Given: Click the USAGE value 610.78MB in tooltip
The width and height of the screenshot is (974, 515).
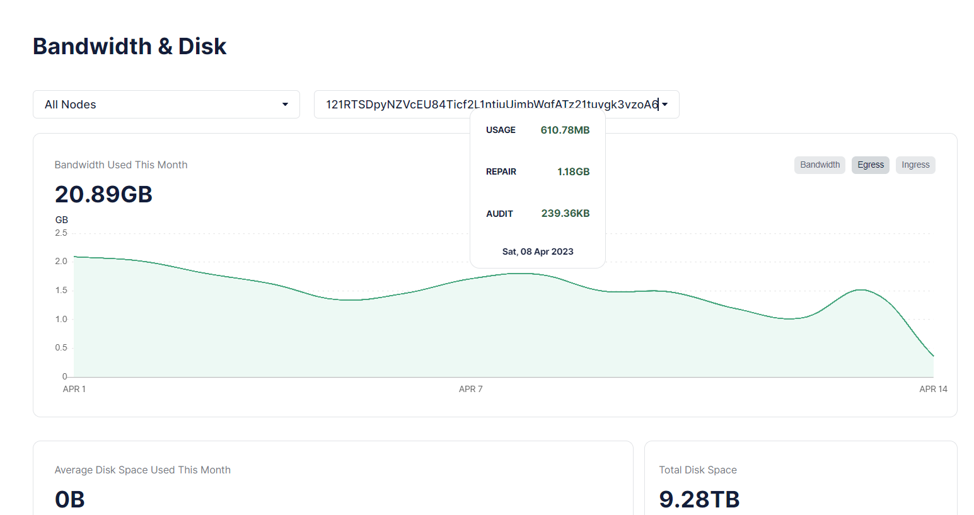Looking at the screenshot, I should [x=565, y=130].
